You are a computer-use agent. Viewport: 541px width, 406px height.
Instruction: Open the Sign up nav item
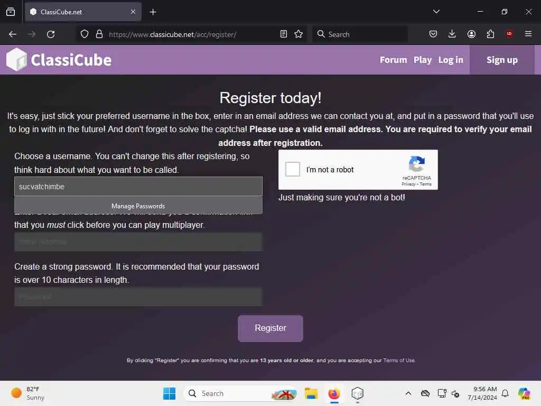(x=502, y=60)
